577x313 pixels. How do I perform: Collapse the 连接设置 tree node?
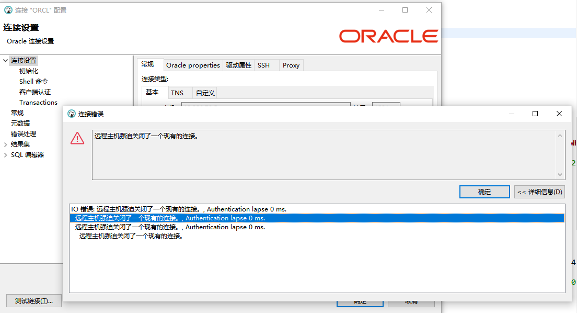[x=6, y=61]
